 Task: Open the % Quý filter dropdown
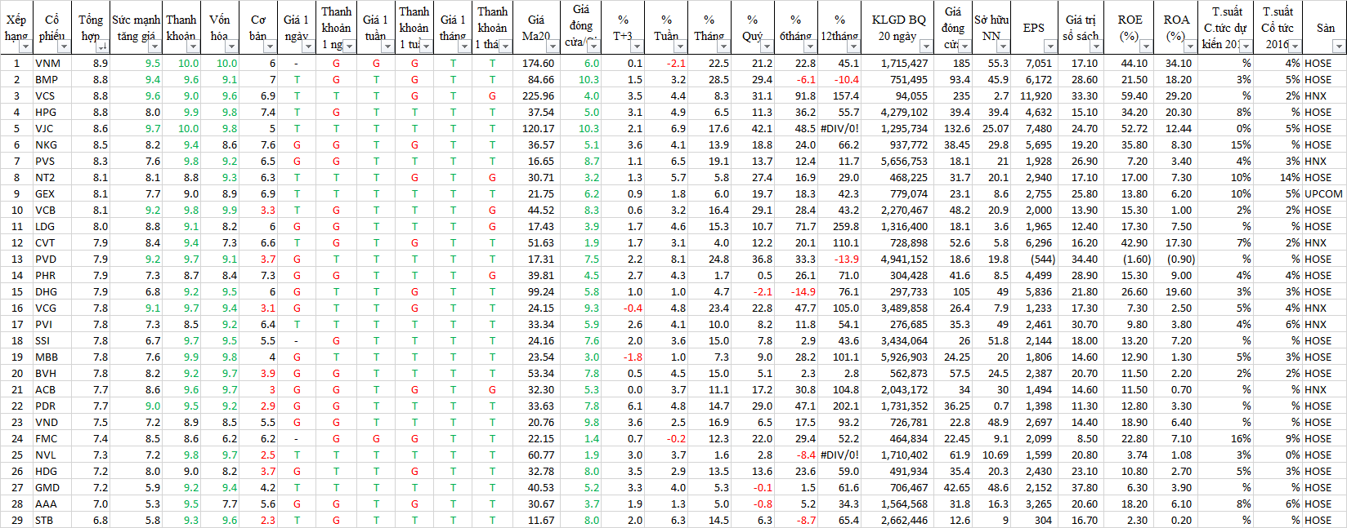(767, 47)
